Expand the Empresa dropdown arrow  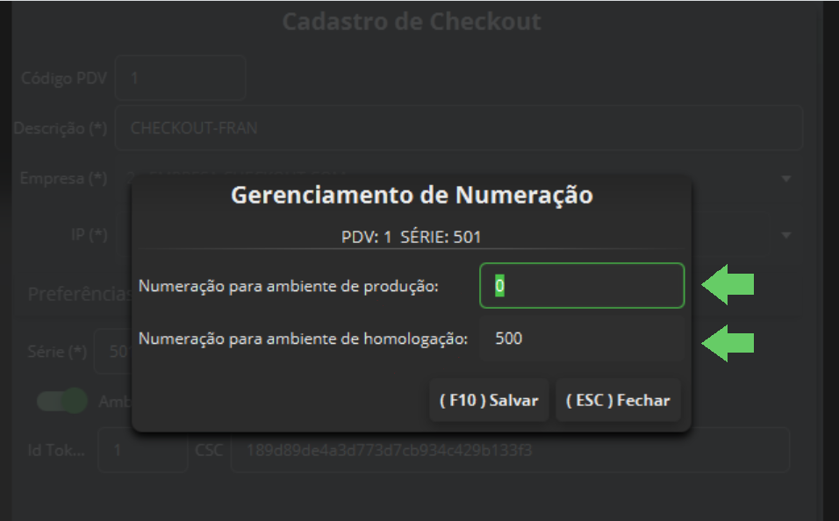(x=786, y=179)
